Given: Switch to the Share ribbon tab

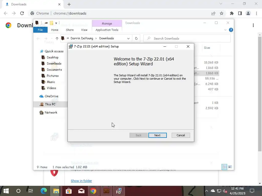Looking at the screenshot, I should 70,30.
